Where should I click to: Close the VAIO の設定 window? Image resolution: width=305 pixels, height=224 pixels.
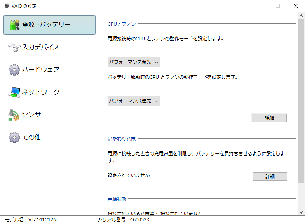coord(295,6)
